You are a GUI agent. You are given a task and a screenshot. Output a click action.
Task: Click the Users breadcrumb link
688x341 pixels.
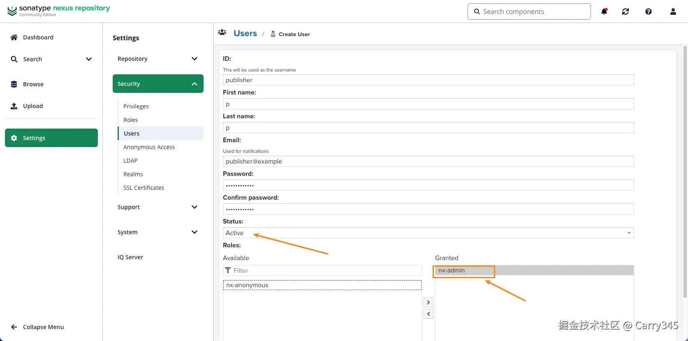pyautogui.click(x=245, y=34)
